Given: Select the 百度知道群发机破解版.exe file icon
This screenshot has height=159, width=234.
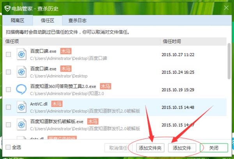Looking at the screenshot, I should tap(21, 124).
